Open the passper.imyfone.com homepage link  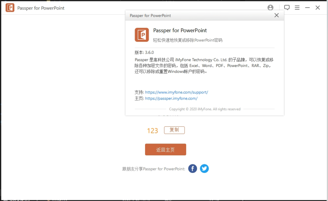pos(171,98)
